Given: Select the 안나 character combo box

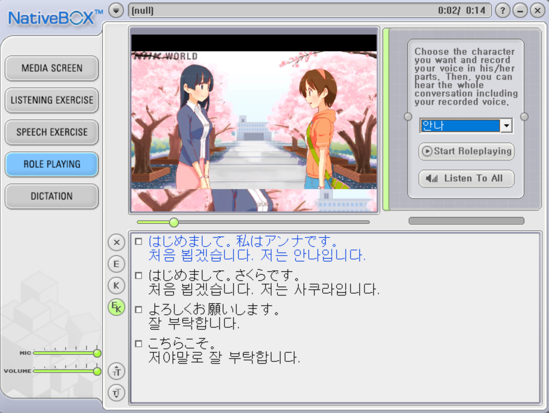Looking at the screenshot, I should (x=466, y=126).
